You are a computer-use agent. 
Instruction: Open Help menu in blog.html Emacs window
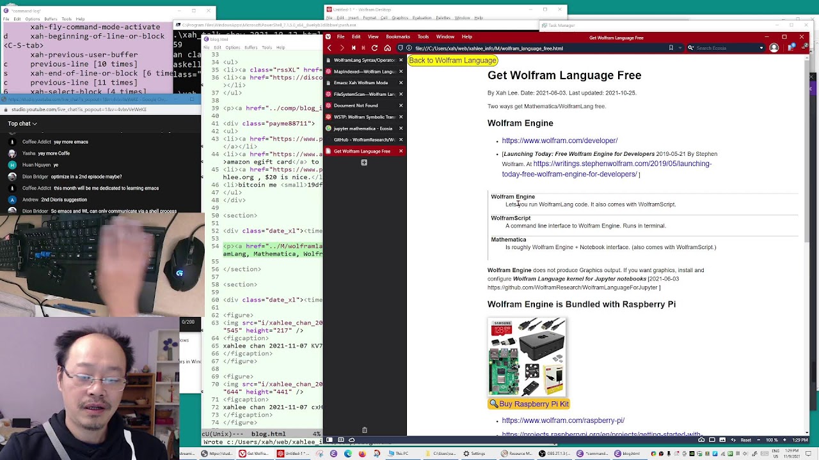[x=280, y=47]
